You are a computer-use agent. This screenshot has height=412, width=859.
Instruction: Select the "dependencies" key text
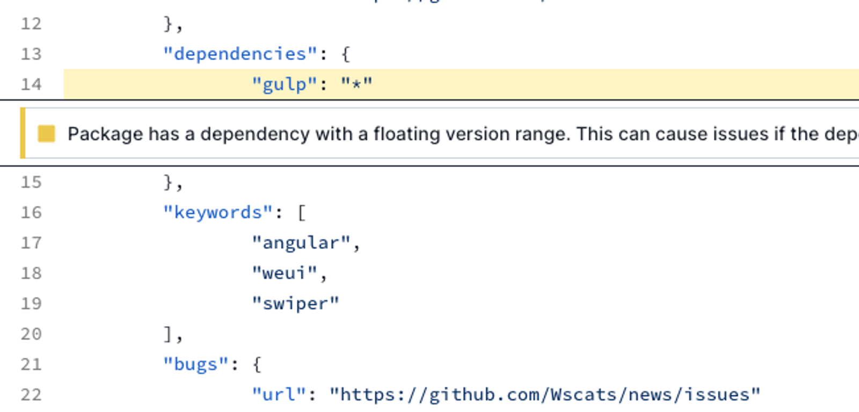pyautogui.click(x=241, y=54)
